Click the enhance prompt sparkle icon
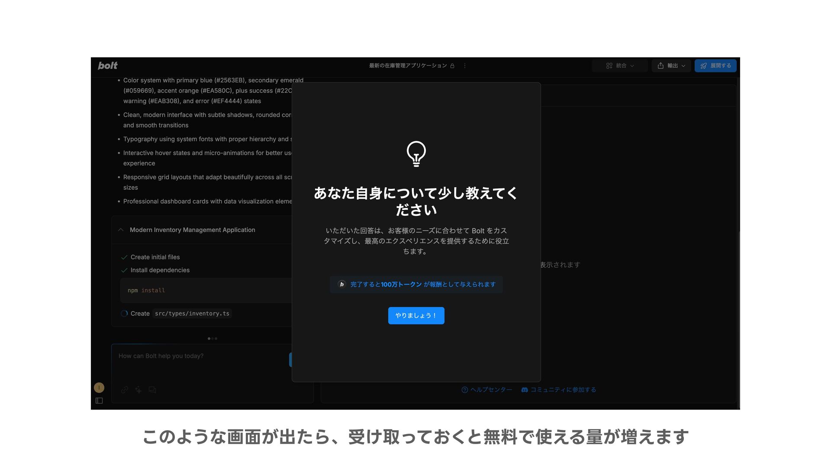The height and width of the screenshot is (467, 831). coord(138,390)
